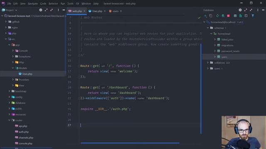Collapse homestead@localhost data source

point(204,22)
